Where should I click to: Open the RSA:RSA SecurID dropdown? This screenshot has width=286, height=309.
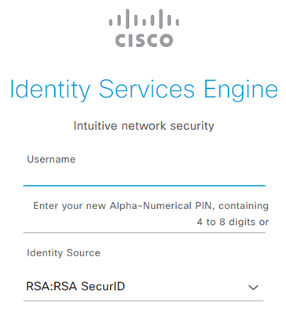tap(143, 287)
